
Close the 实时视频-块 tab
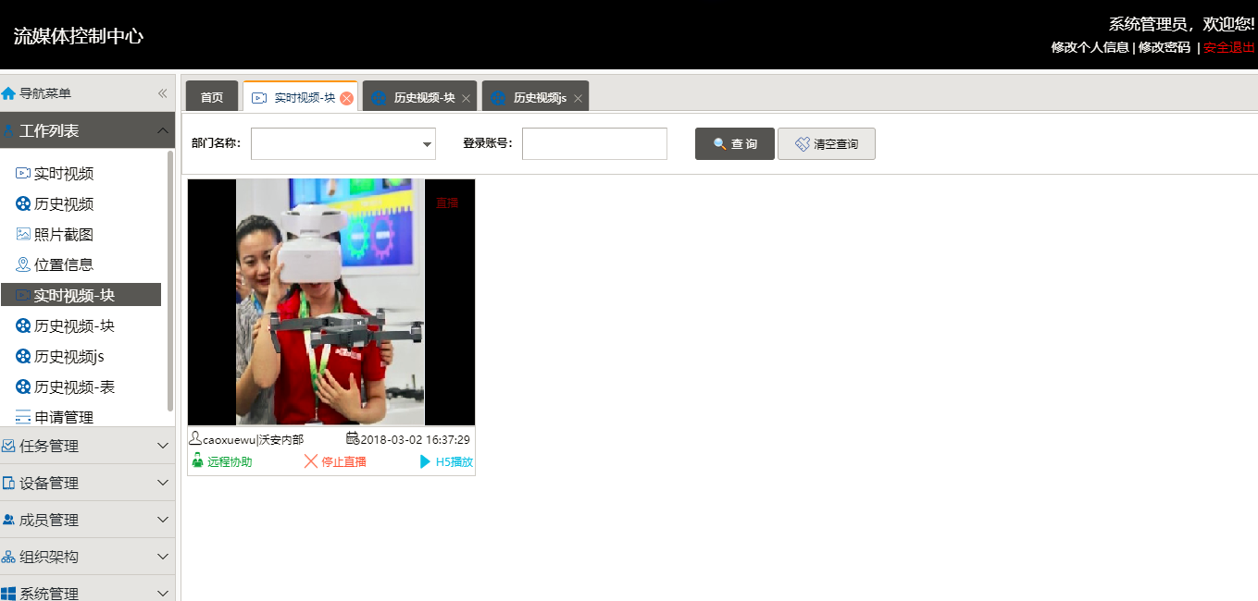(346, 98)
